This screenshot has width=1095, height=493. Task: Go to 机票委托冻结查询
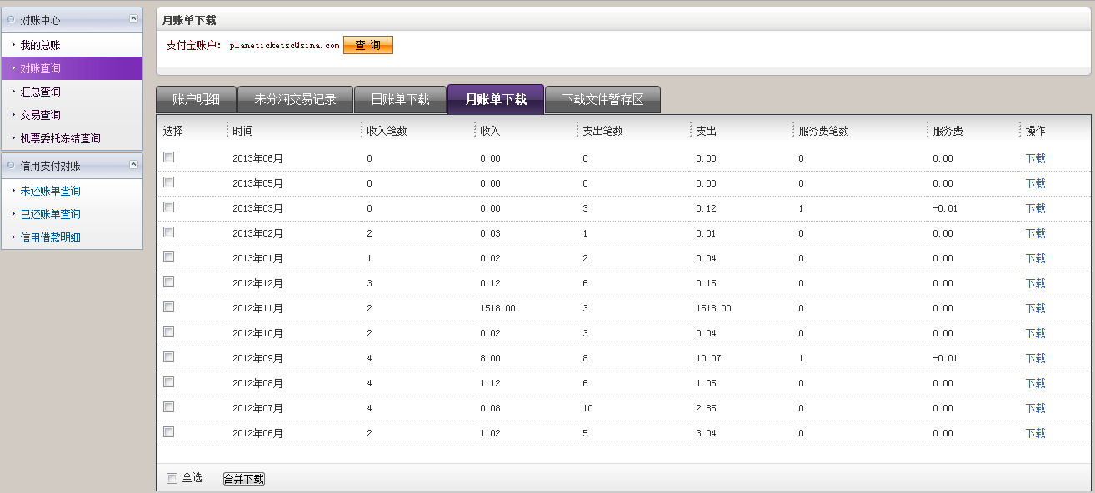point(60,138)
